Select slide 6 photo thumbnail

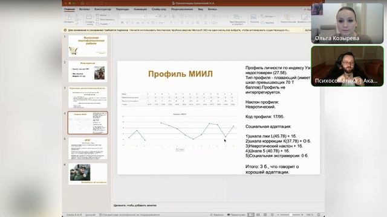click(88, 174)
